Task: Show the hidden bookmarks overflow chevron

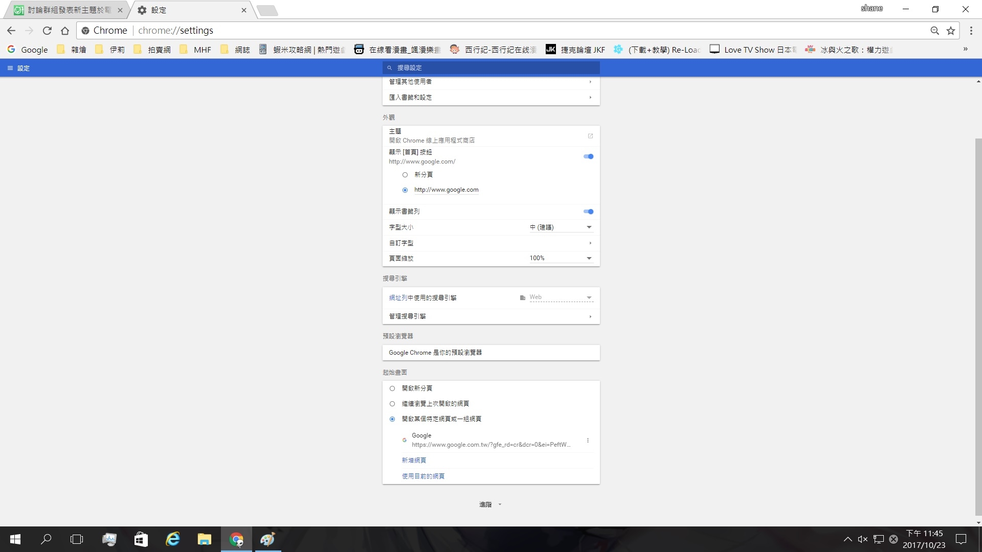Action: click(x=966, y=49)
